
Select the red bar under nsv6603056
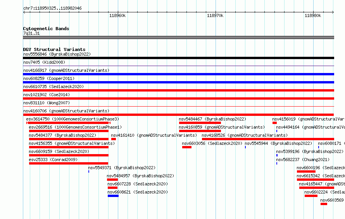tap(187, 147)
